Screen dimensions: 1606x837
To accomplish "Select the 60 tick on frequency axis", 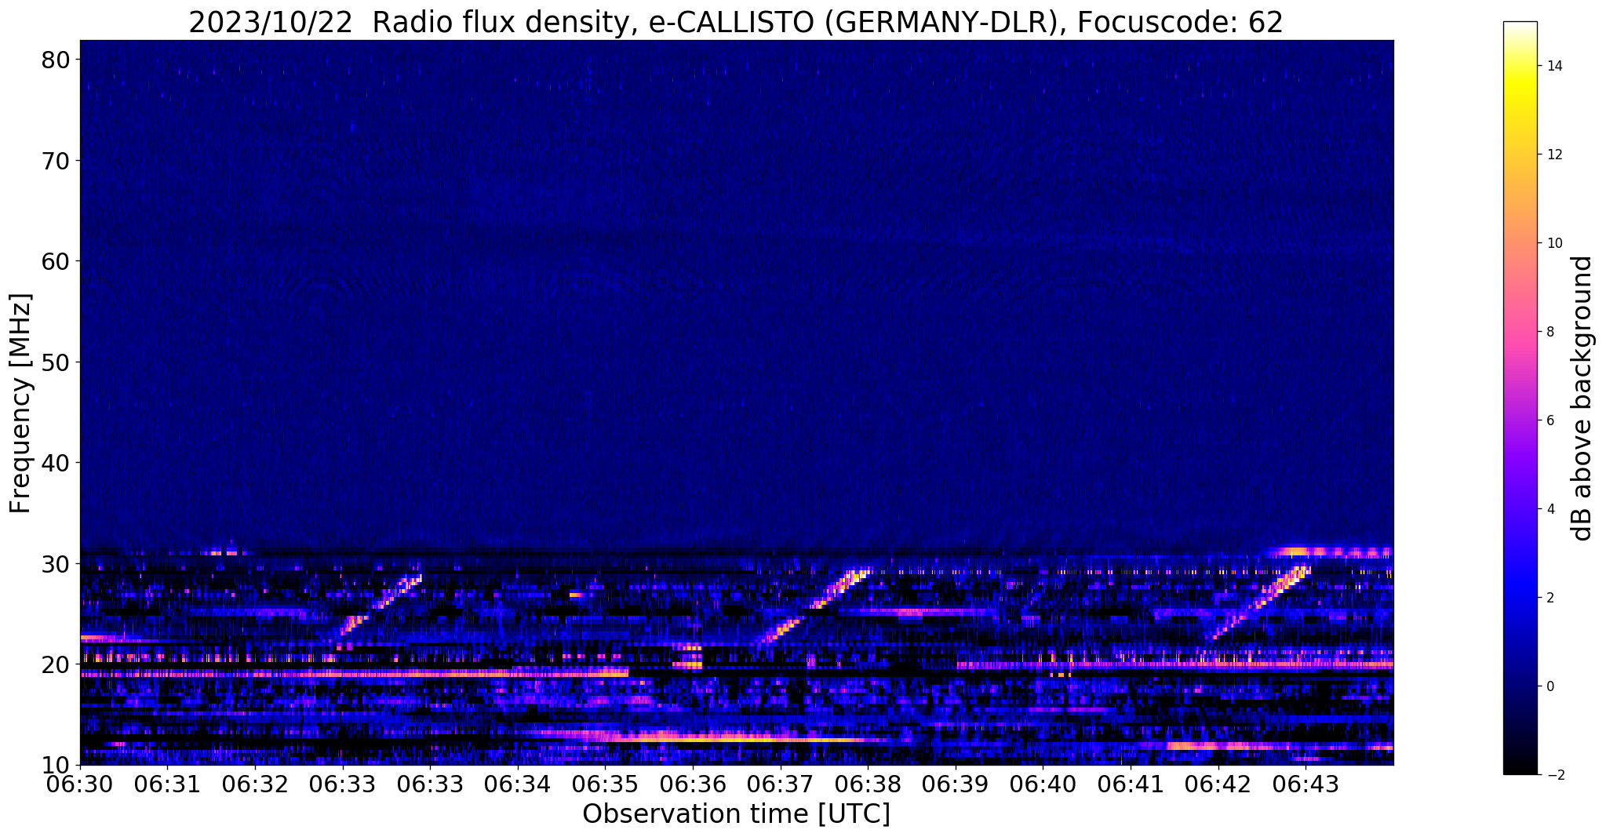I will [x=55, y=261].
